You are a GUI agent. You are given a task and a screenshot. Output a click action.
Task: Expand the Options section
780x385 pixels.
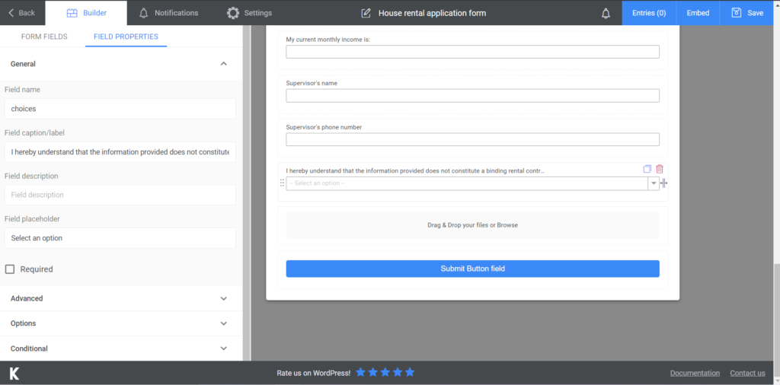click(121, 323)
